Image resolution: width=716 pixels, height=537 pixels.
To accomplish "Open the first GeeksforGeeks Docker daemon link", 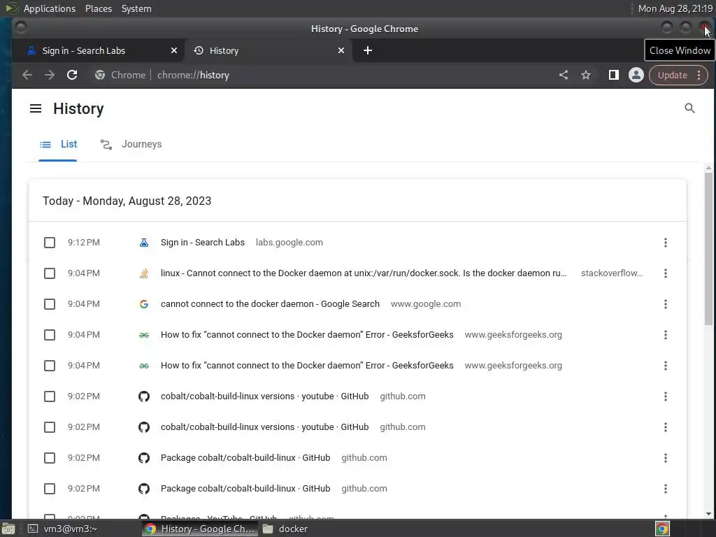I will (x=307, y=335).
